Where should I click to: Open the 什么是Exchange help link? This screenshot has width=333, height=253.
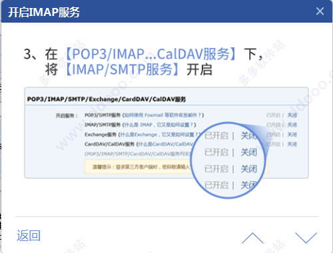159,134
